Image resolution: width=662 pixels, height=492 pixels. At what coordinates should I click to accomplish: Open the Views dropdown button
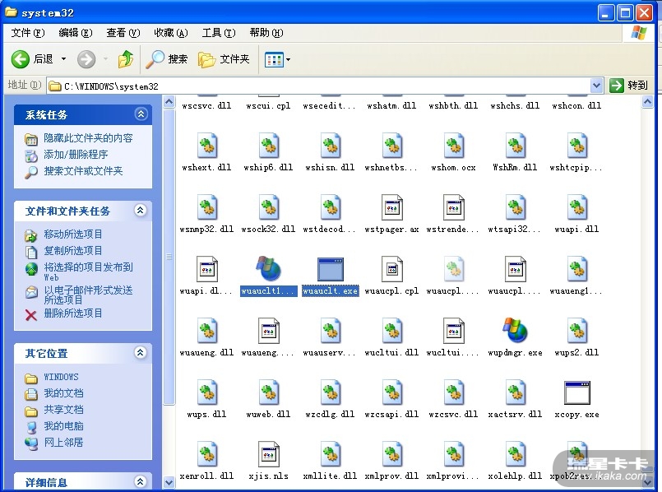(277, 59)
